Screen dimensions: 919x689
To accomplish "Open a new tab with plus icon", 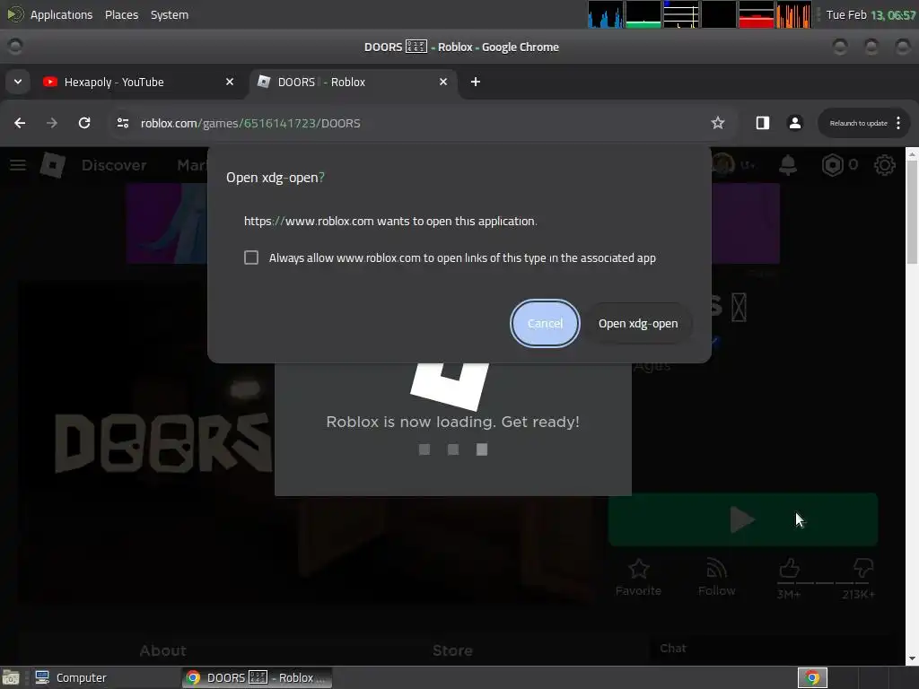I will (x=476, y=82).
